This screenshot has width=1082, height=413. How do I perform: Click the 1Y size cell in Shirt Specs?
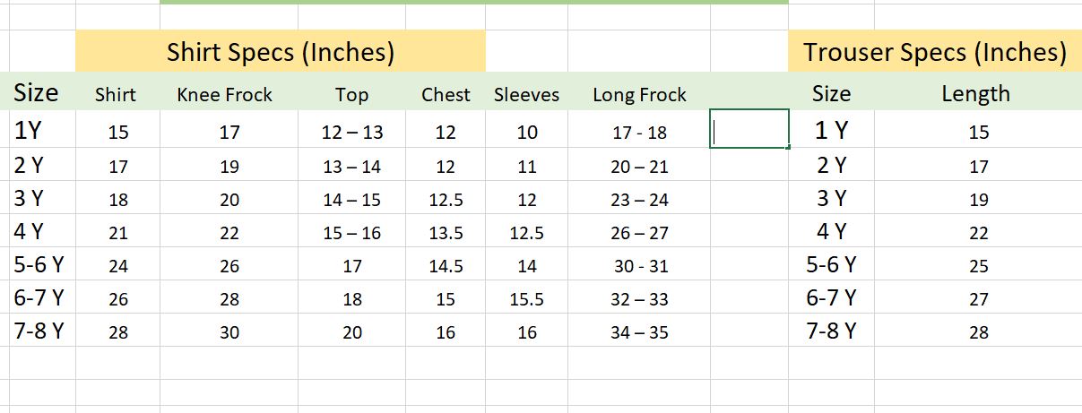tap(29, 132)
